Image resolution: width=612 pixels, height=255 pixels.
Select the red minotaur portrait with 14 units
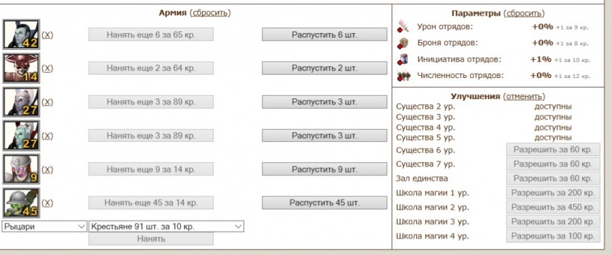pos(22,68)
